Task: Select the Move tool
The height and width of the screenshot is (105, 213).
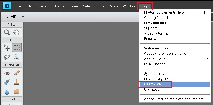Action: (7, 48)
